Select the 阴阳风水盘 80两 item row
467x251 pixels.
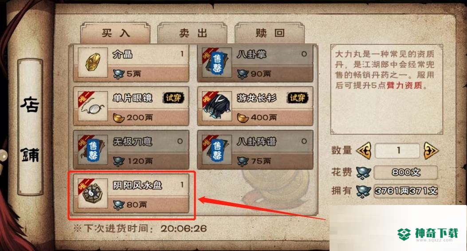131,193
